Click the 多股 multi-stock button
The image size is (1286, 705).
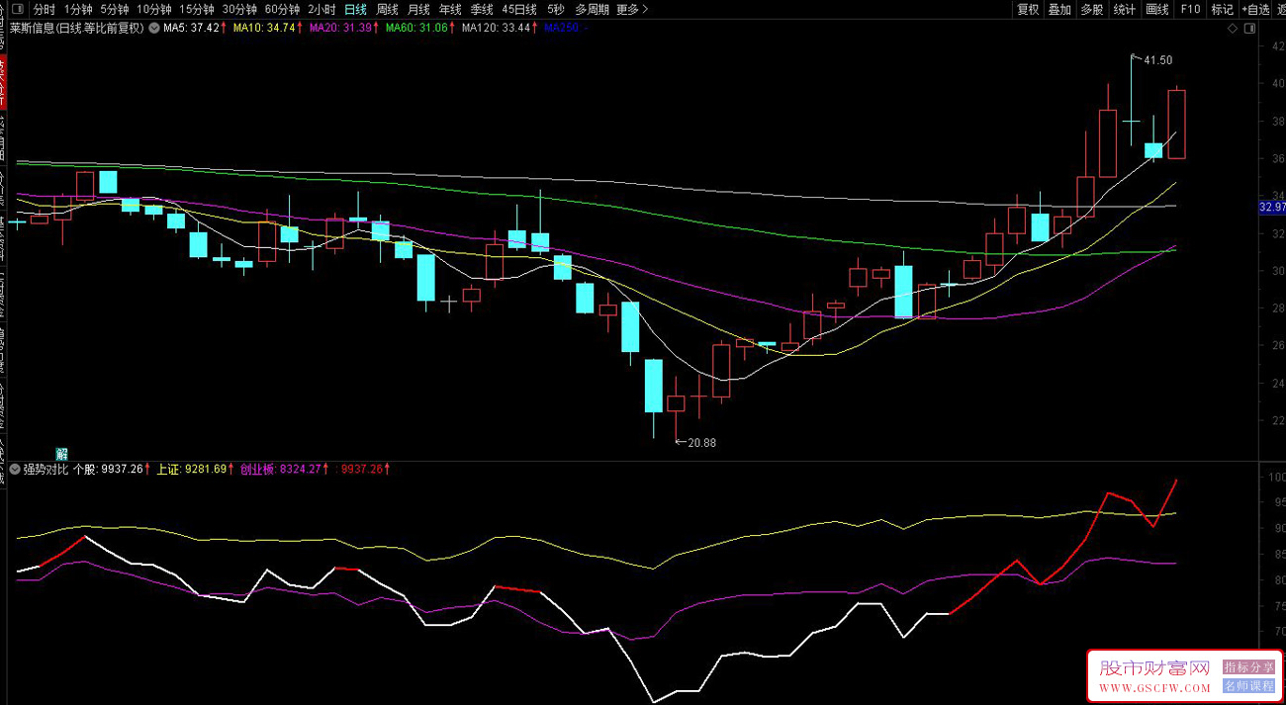pos(1092,9)
